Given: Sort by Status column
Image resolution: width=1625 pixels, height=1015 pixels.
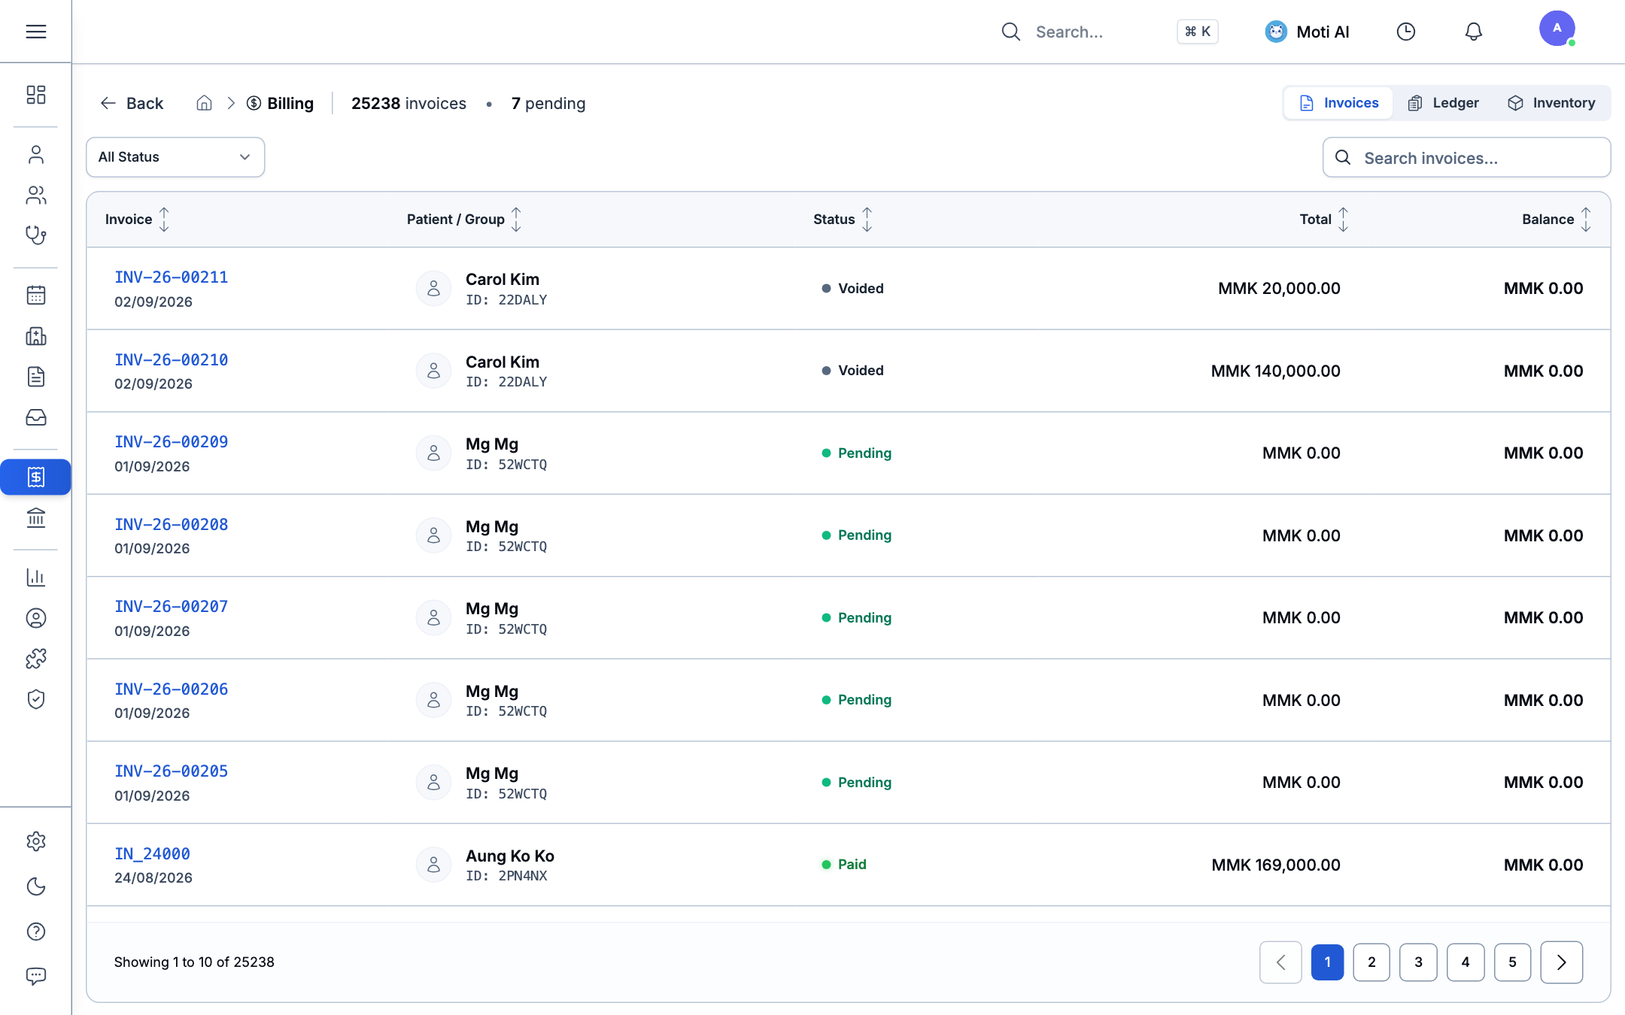Looking at the screenshot, I should pos(843,220).
